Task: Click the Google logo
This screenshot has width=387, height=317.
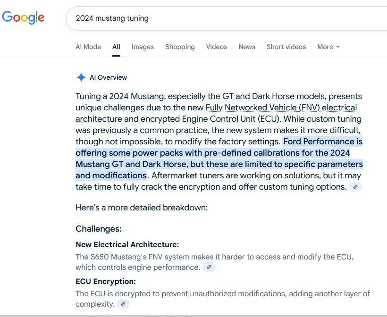Action: point(23,17)
